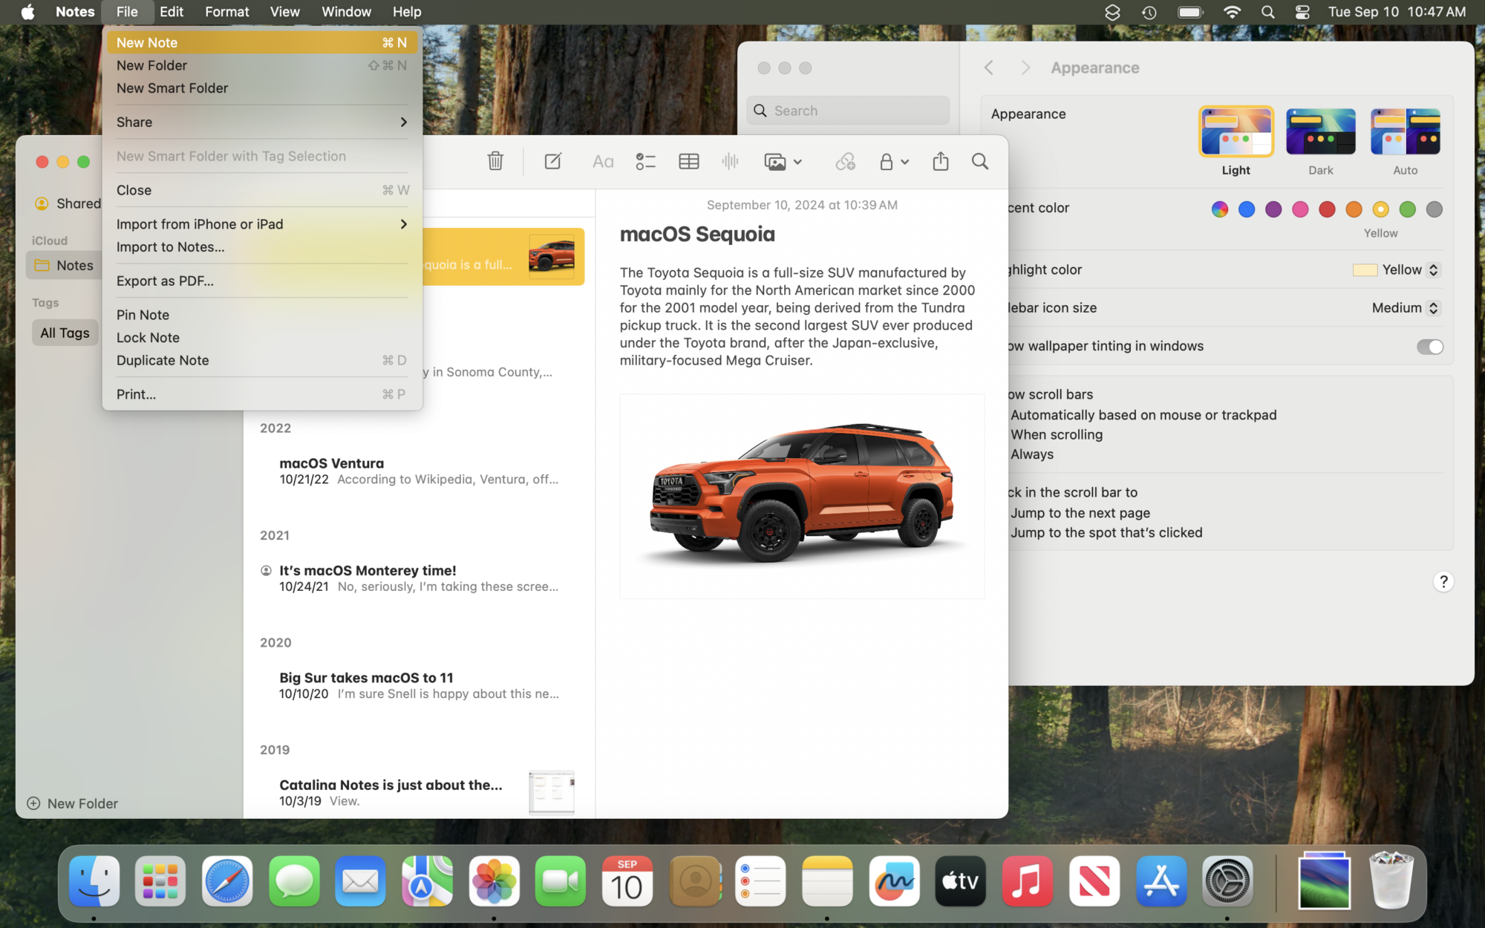The width and height of the screenshot is (1485, 928).
Task: Open the Highlight color Yellow dropdown
Action: (1396, 269)
